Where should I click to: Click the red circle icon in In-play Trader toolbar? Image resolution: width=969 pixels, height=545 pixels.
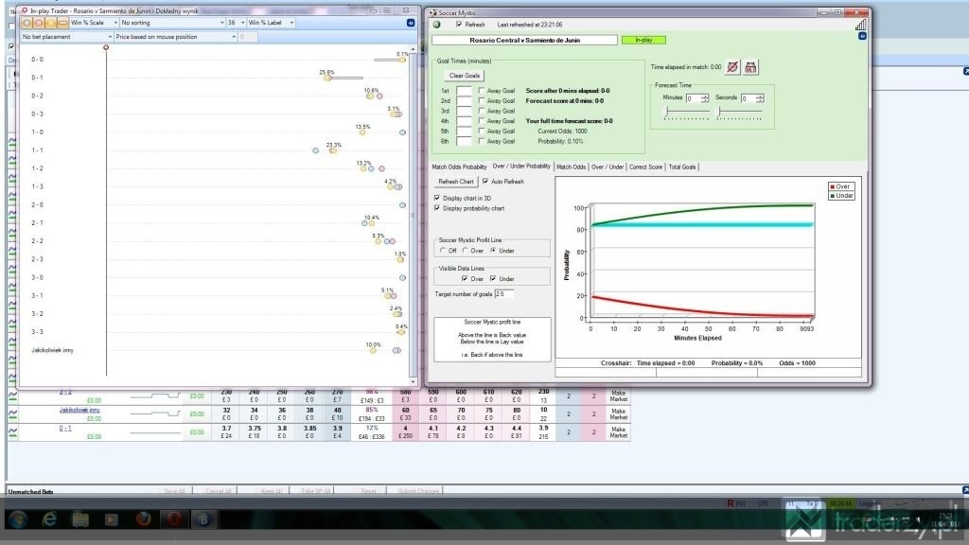tap(38, 23)
